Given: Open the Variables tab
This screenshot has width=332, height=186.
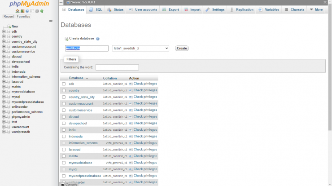Looking at the screenshot, I should tap(269, 9).
